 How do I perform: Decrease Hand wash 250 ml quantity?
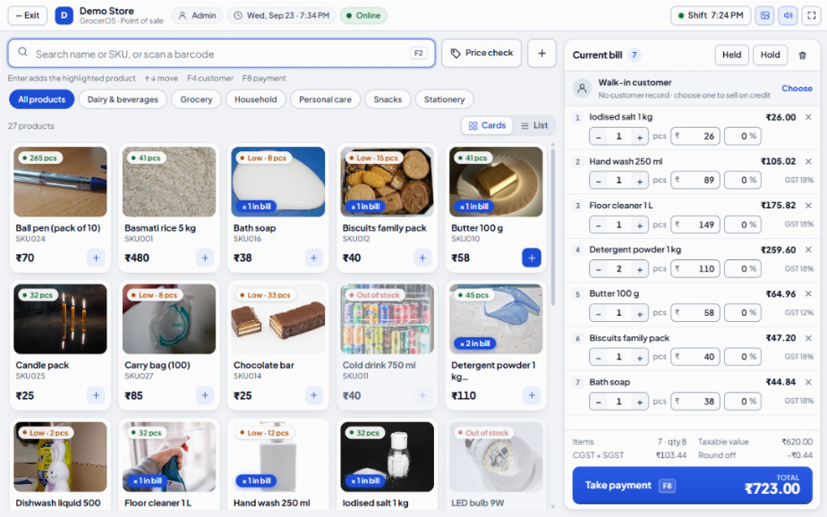[x=598, y=181]
